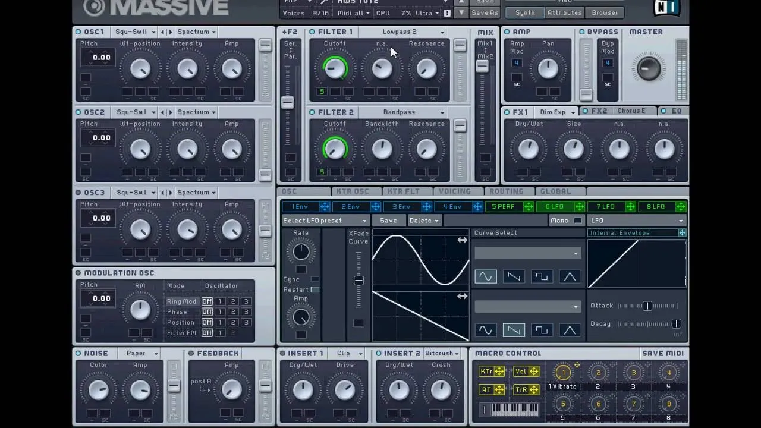Click the 7 LFO modulation drag handle
The width and height of the screenshot is (761, 428).
[x=630, y=206]
